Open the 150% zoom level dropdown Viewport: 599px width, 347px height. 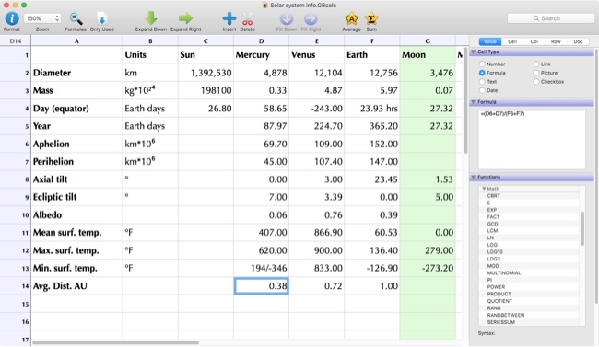pyautogui.click(x=42, y=18)
